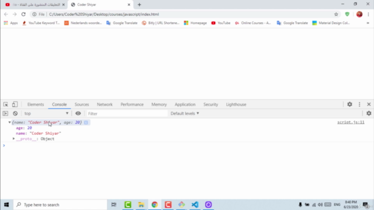Image resolution: width=374 pixels, height=210 pixels.
Task: Close the DevTools panel
Action: [x=369, y=104]
